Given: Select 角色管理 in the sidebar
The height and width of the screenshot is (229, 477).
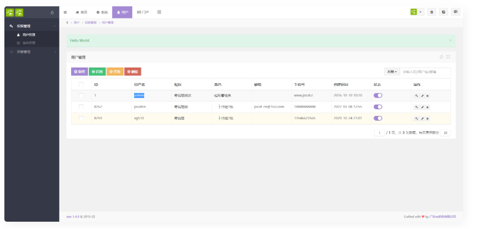Looking at the screenshot, I should (28, 43).
